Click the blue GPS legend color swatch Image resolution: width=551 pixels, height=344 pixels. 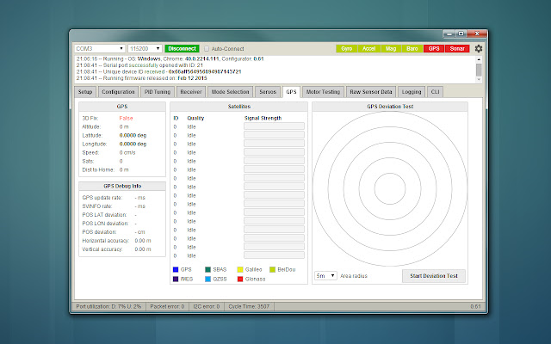[x=175, y=269]
